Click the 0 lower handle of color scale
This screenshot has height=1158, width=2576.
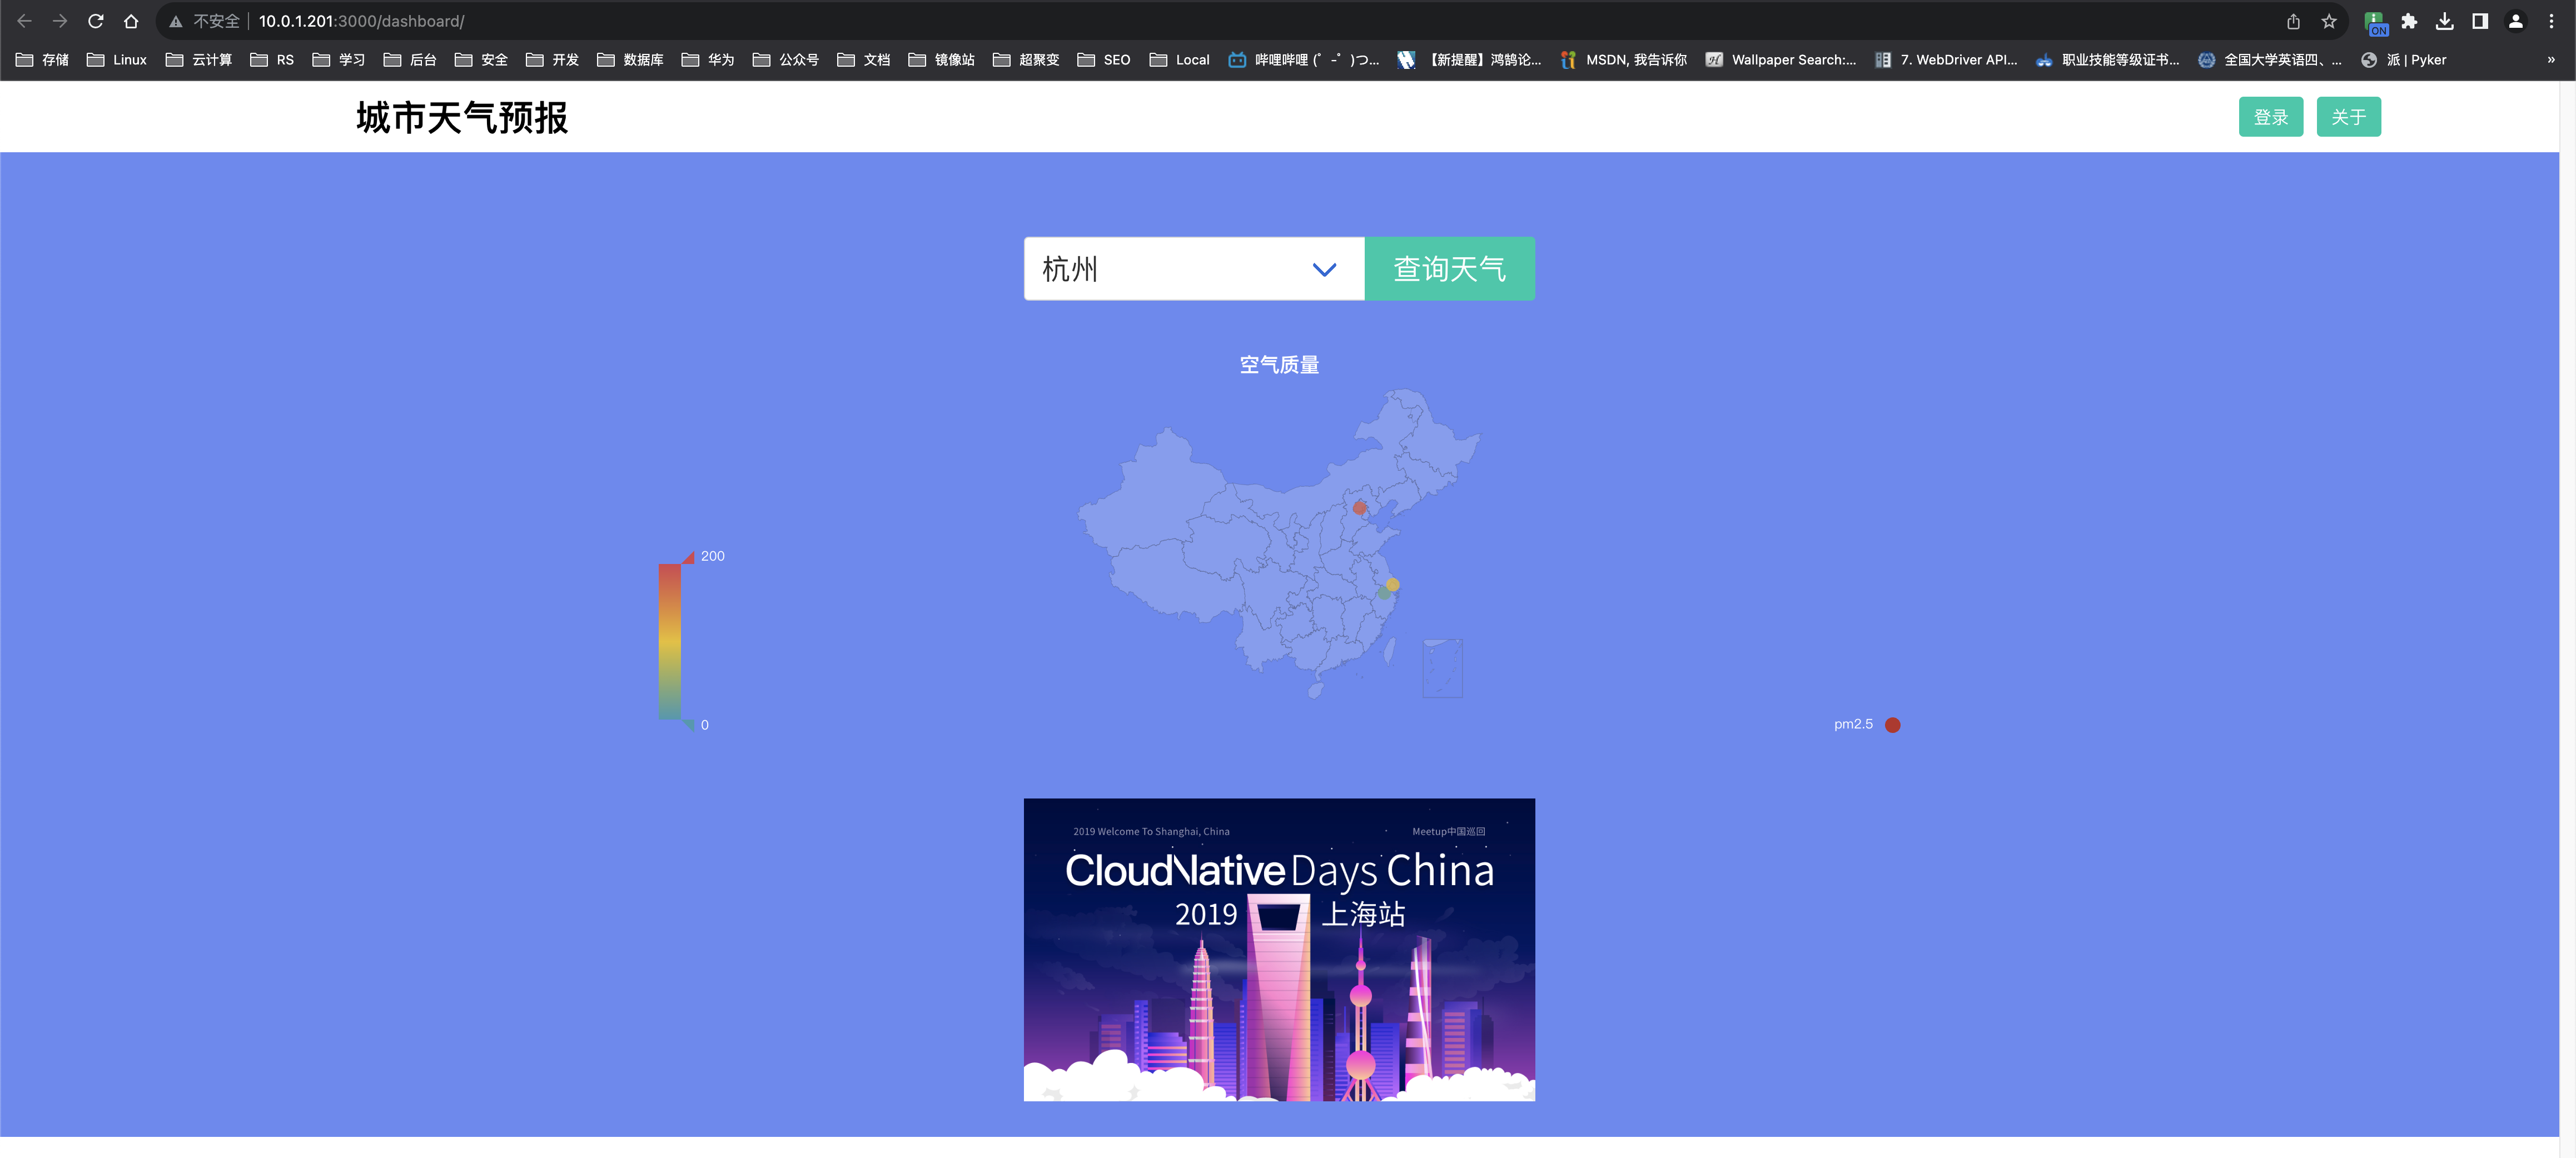pyautogui.click(x=690, y=725)
